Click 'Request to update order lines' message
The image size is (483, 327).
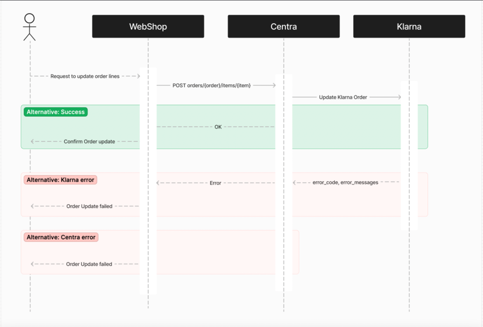tap(85, 76)
